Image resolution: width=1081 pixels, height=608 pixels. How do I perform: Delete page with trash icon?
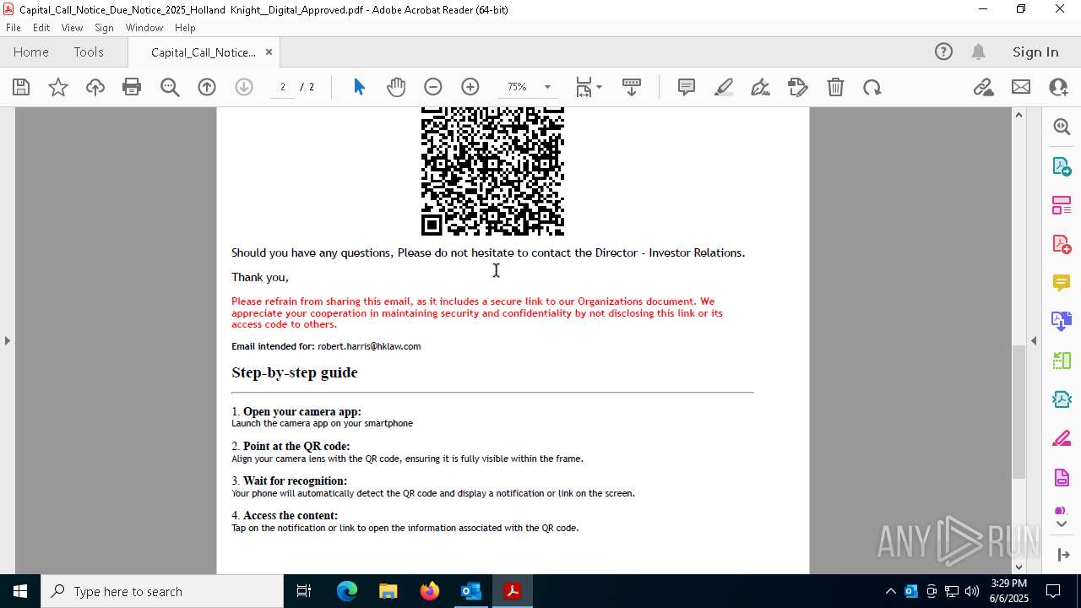[x=835, y=87]
